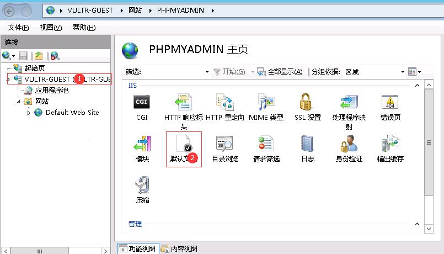Click the forward navigation arrow
444x254 pixels.
(26, 12)
